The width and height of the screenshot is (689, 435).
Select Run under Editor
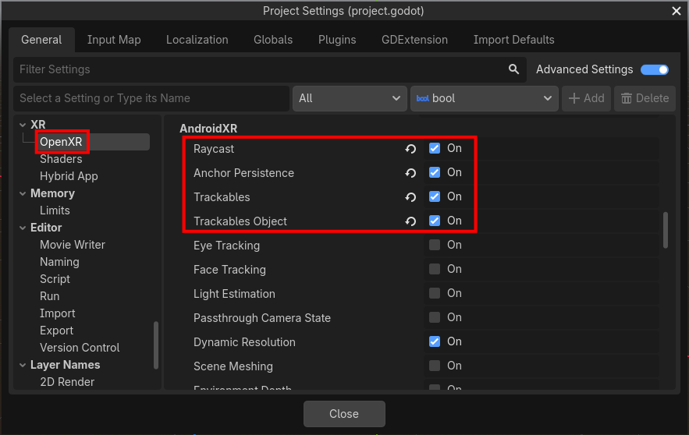pyautogui.click(x=49, y=296)
